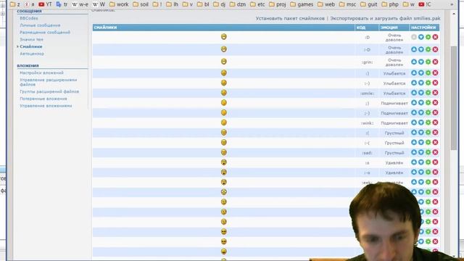Click the Настройки column header
Screen dimensions: 464x261
pyautogui.click(x=423, y=28)
